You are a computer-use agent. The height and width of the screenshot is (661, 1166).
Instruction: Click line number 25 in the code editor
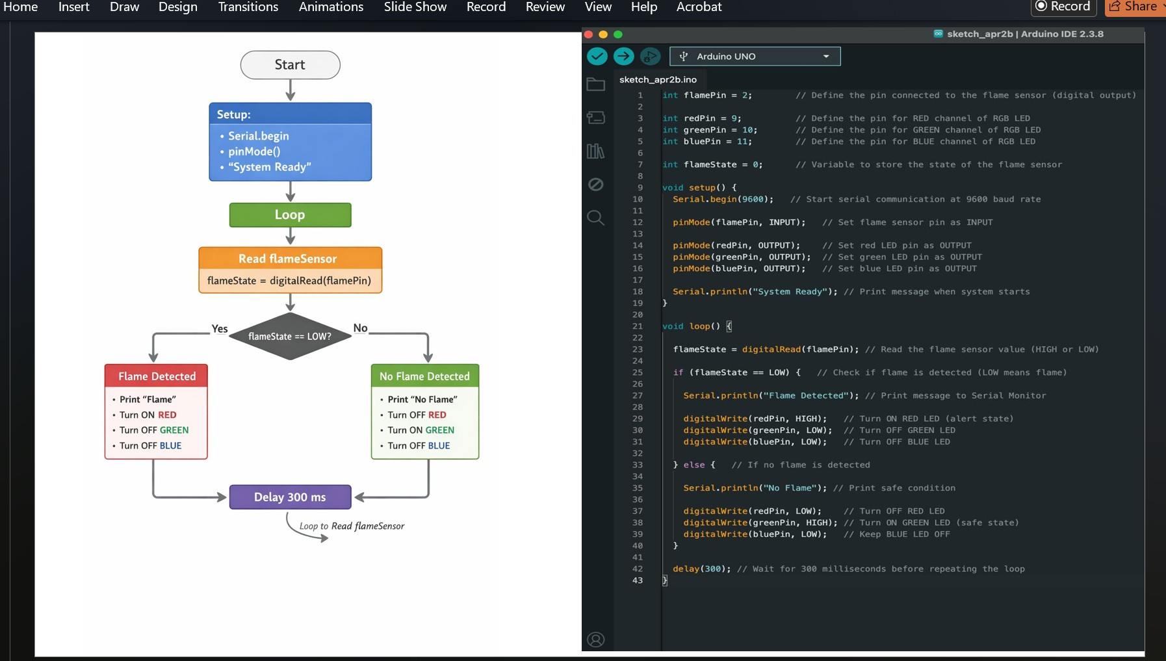638,372
